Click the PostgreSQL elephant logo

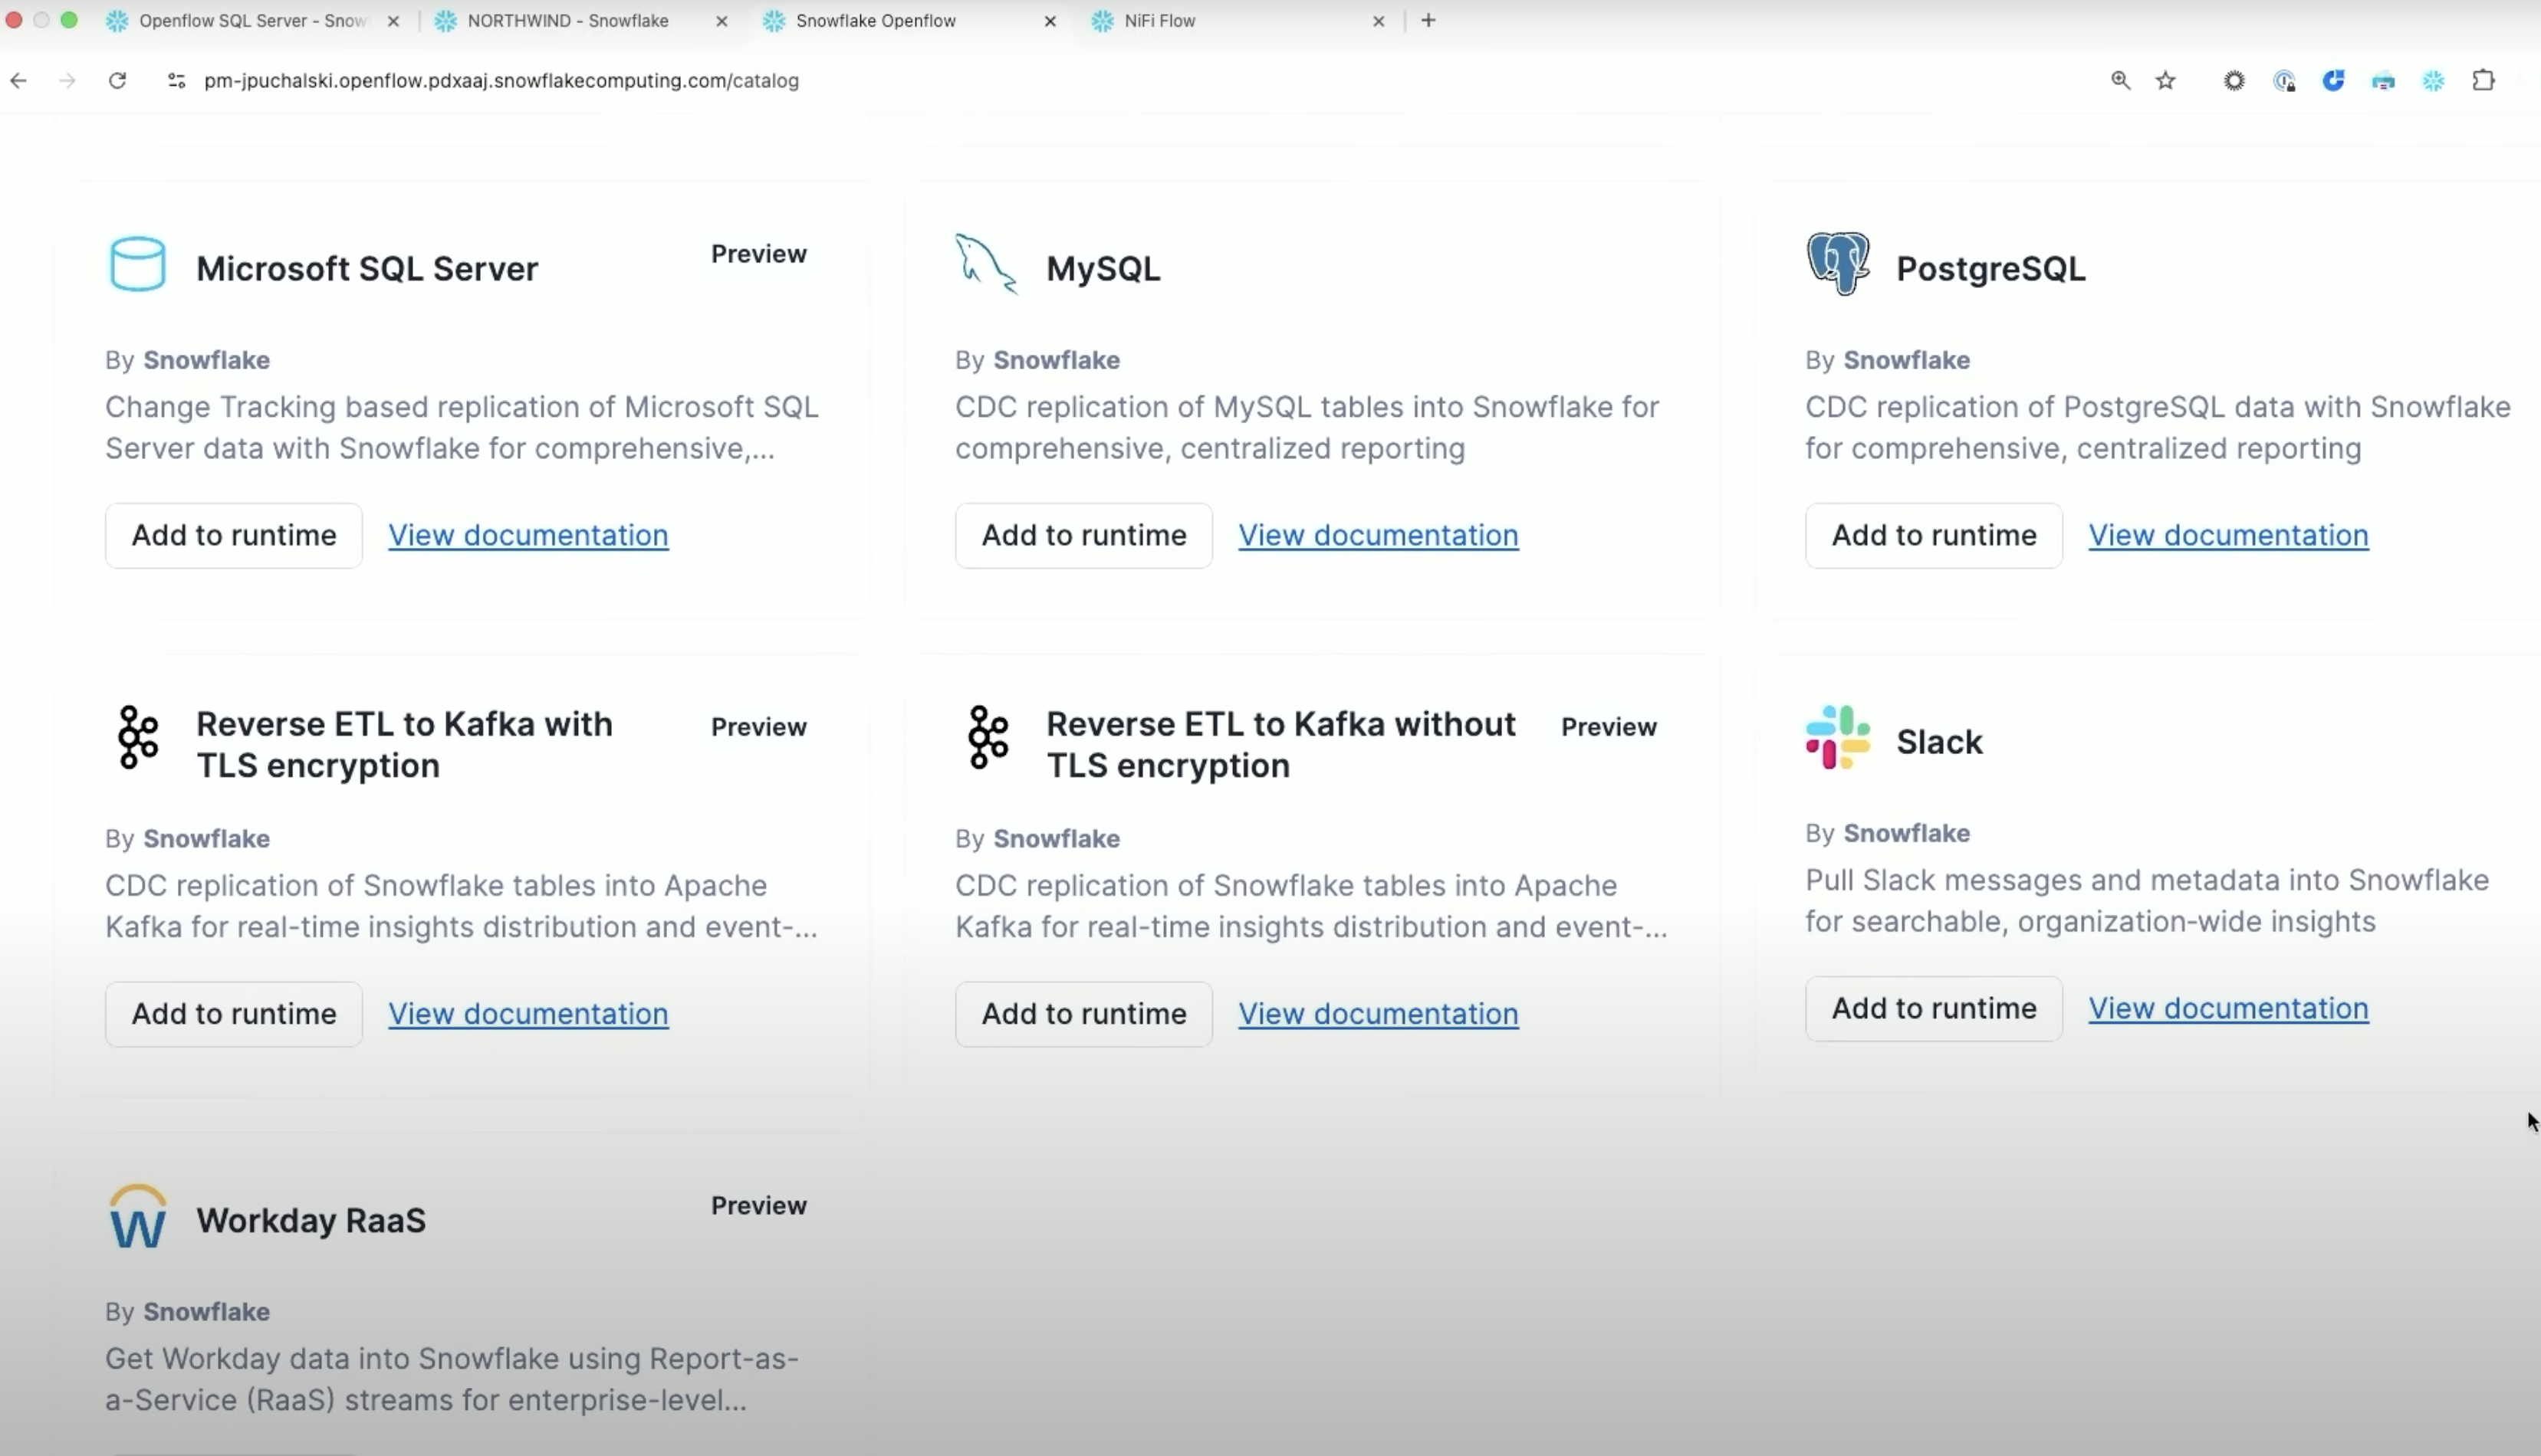(1838, 264)
